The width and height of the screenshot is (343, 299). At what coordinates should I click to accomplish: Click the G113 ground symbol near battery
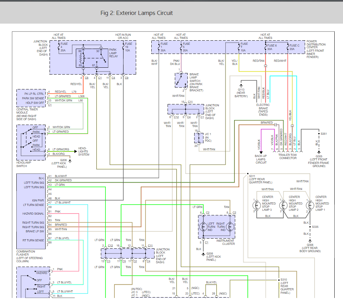coord(241,86)
